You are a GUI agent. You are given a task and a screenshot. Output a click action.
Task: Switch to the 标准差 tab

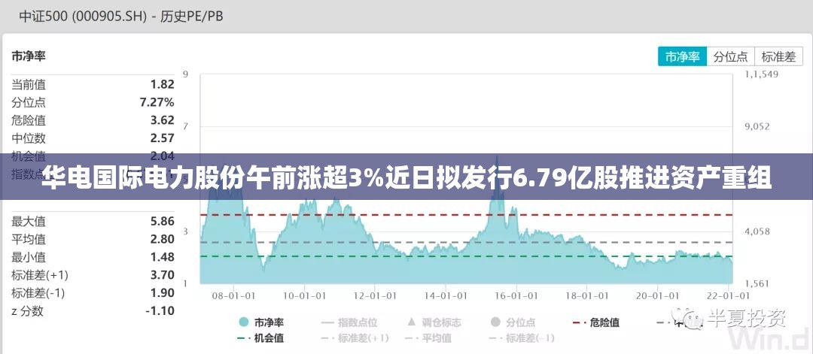pos(779,57)
